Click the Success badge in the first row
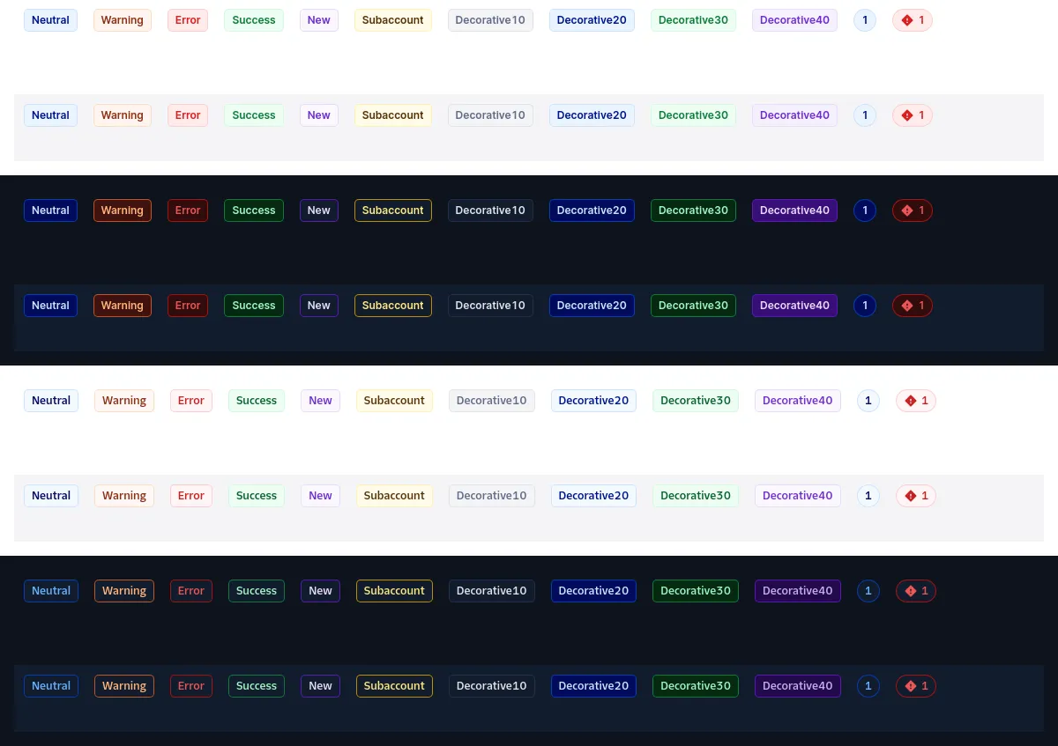Image resolution: width=1058 pixels, height=746 pixels. [x=254, y=20]
